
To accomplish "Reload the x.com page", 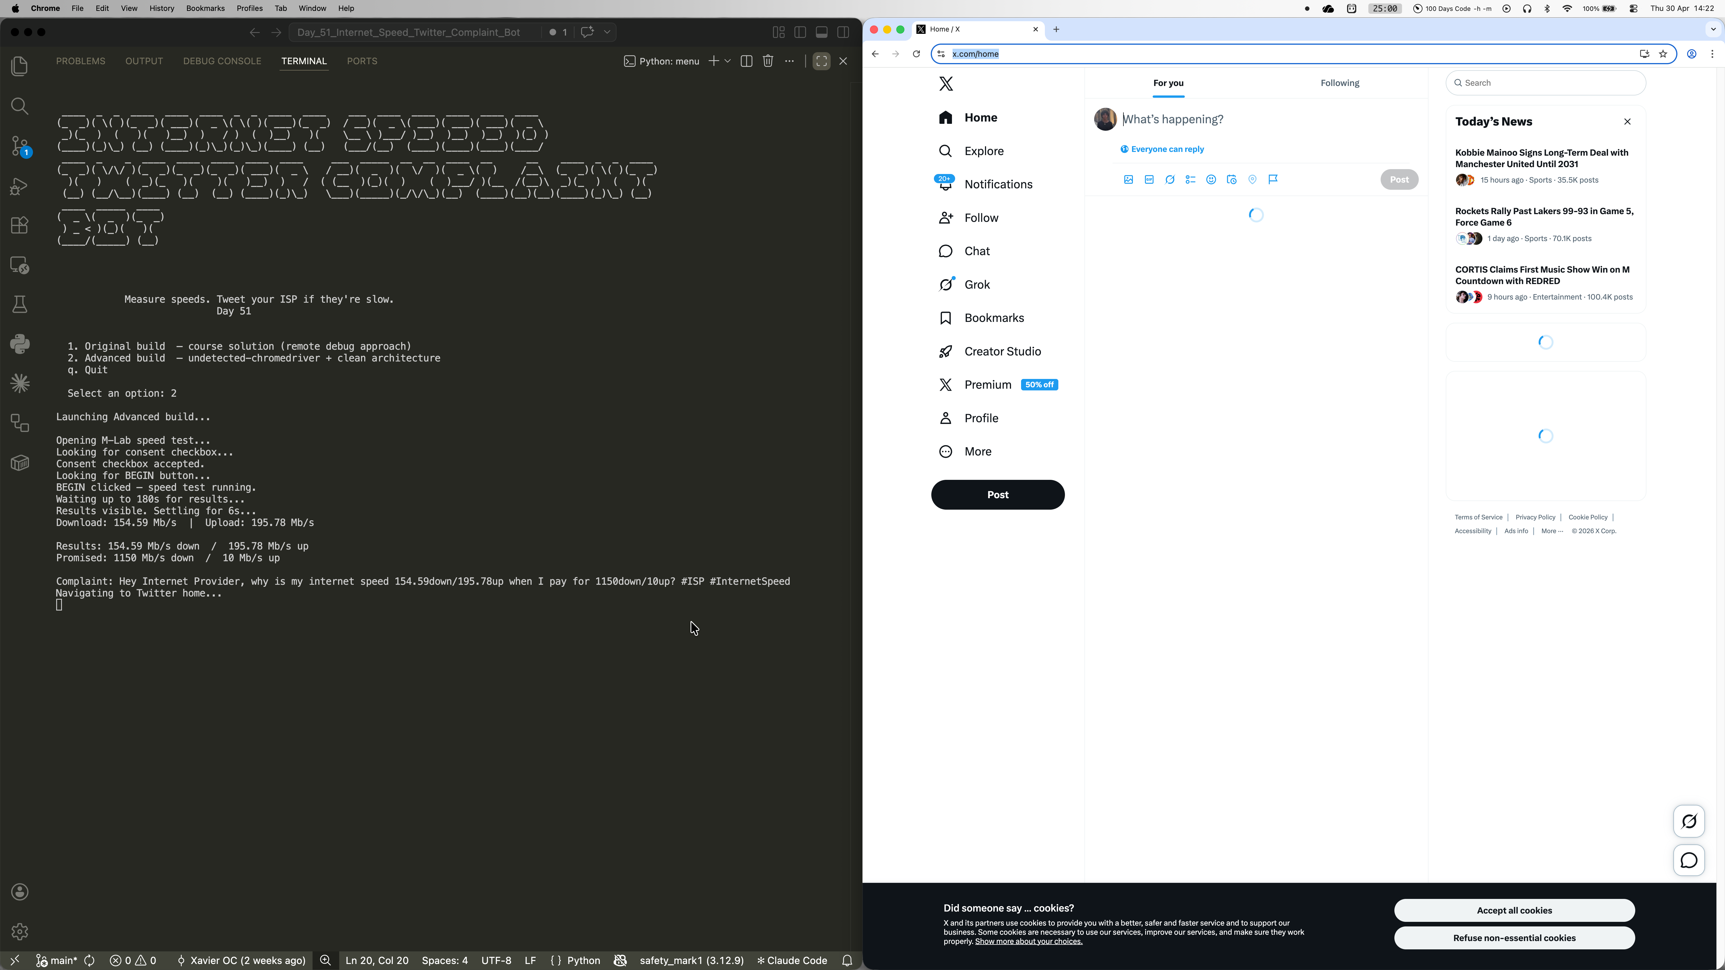I will click(x=916, y=54).
